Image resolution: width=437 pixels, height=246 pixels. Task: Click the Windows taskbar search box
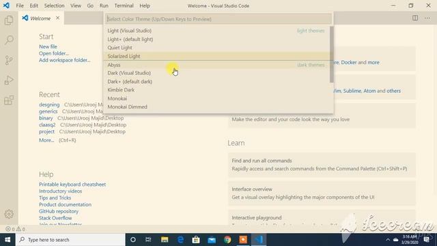pos(70,240)
